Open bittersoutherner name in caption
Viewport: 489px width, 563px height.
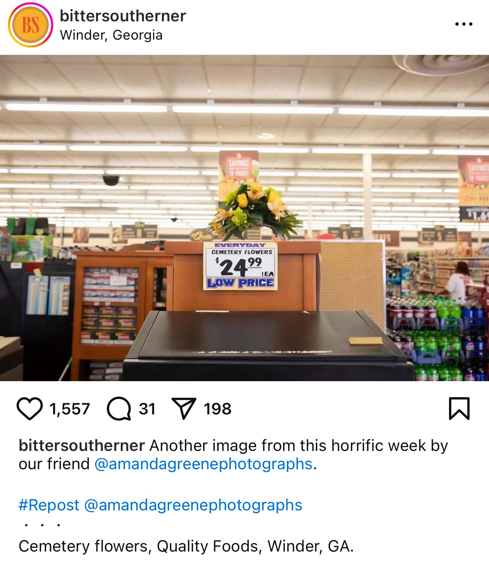[x=82, y=446]
